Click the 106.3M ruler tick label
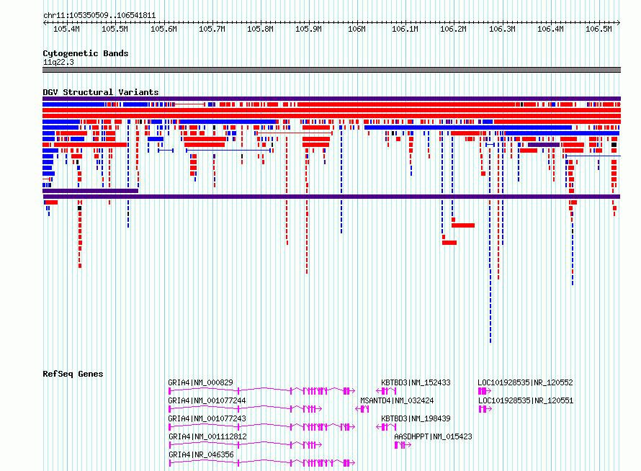 coord(502,29)
